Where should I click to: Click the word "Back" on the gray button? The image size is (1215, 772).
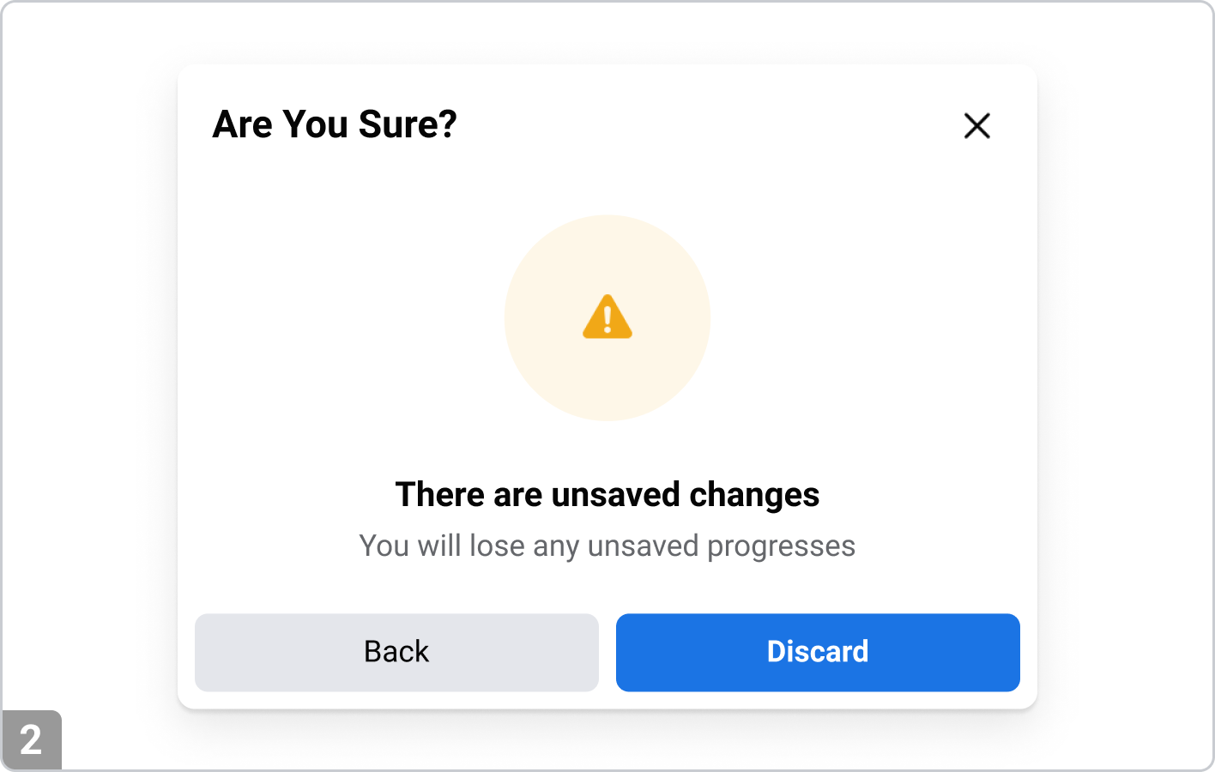(396, 652)
